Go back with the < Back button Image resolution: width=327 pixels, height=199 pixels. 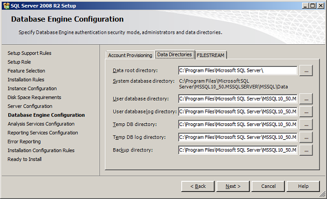pos(198,186)
